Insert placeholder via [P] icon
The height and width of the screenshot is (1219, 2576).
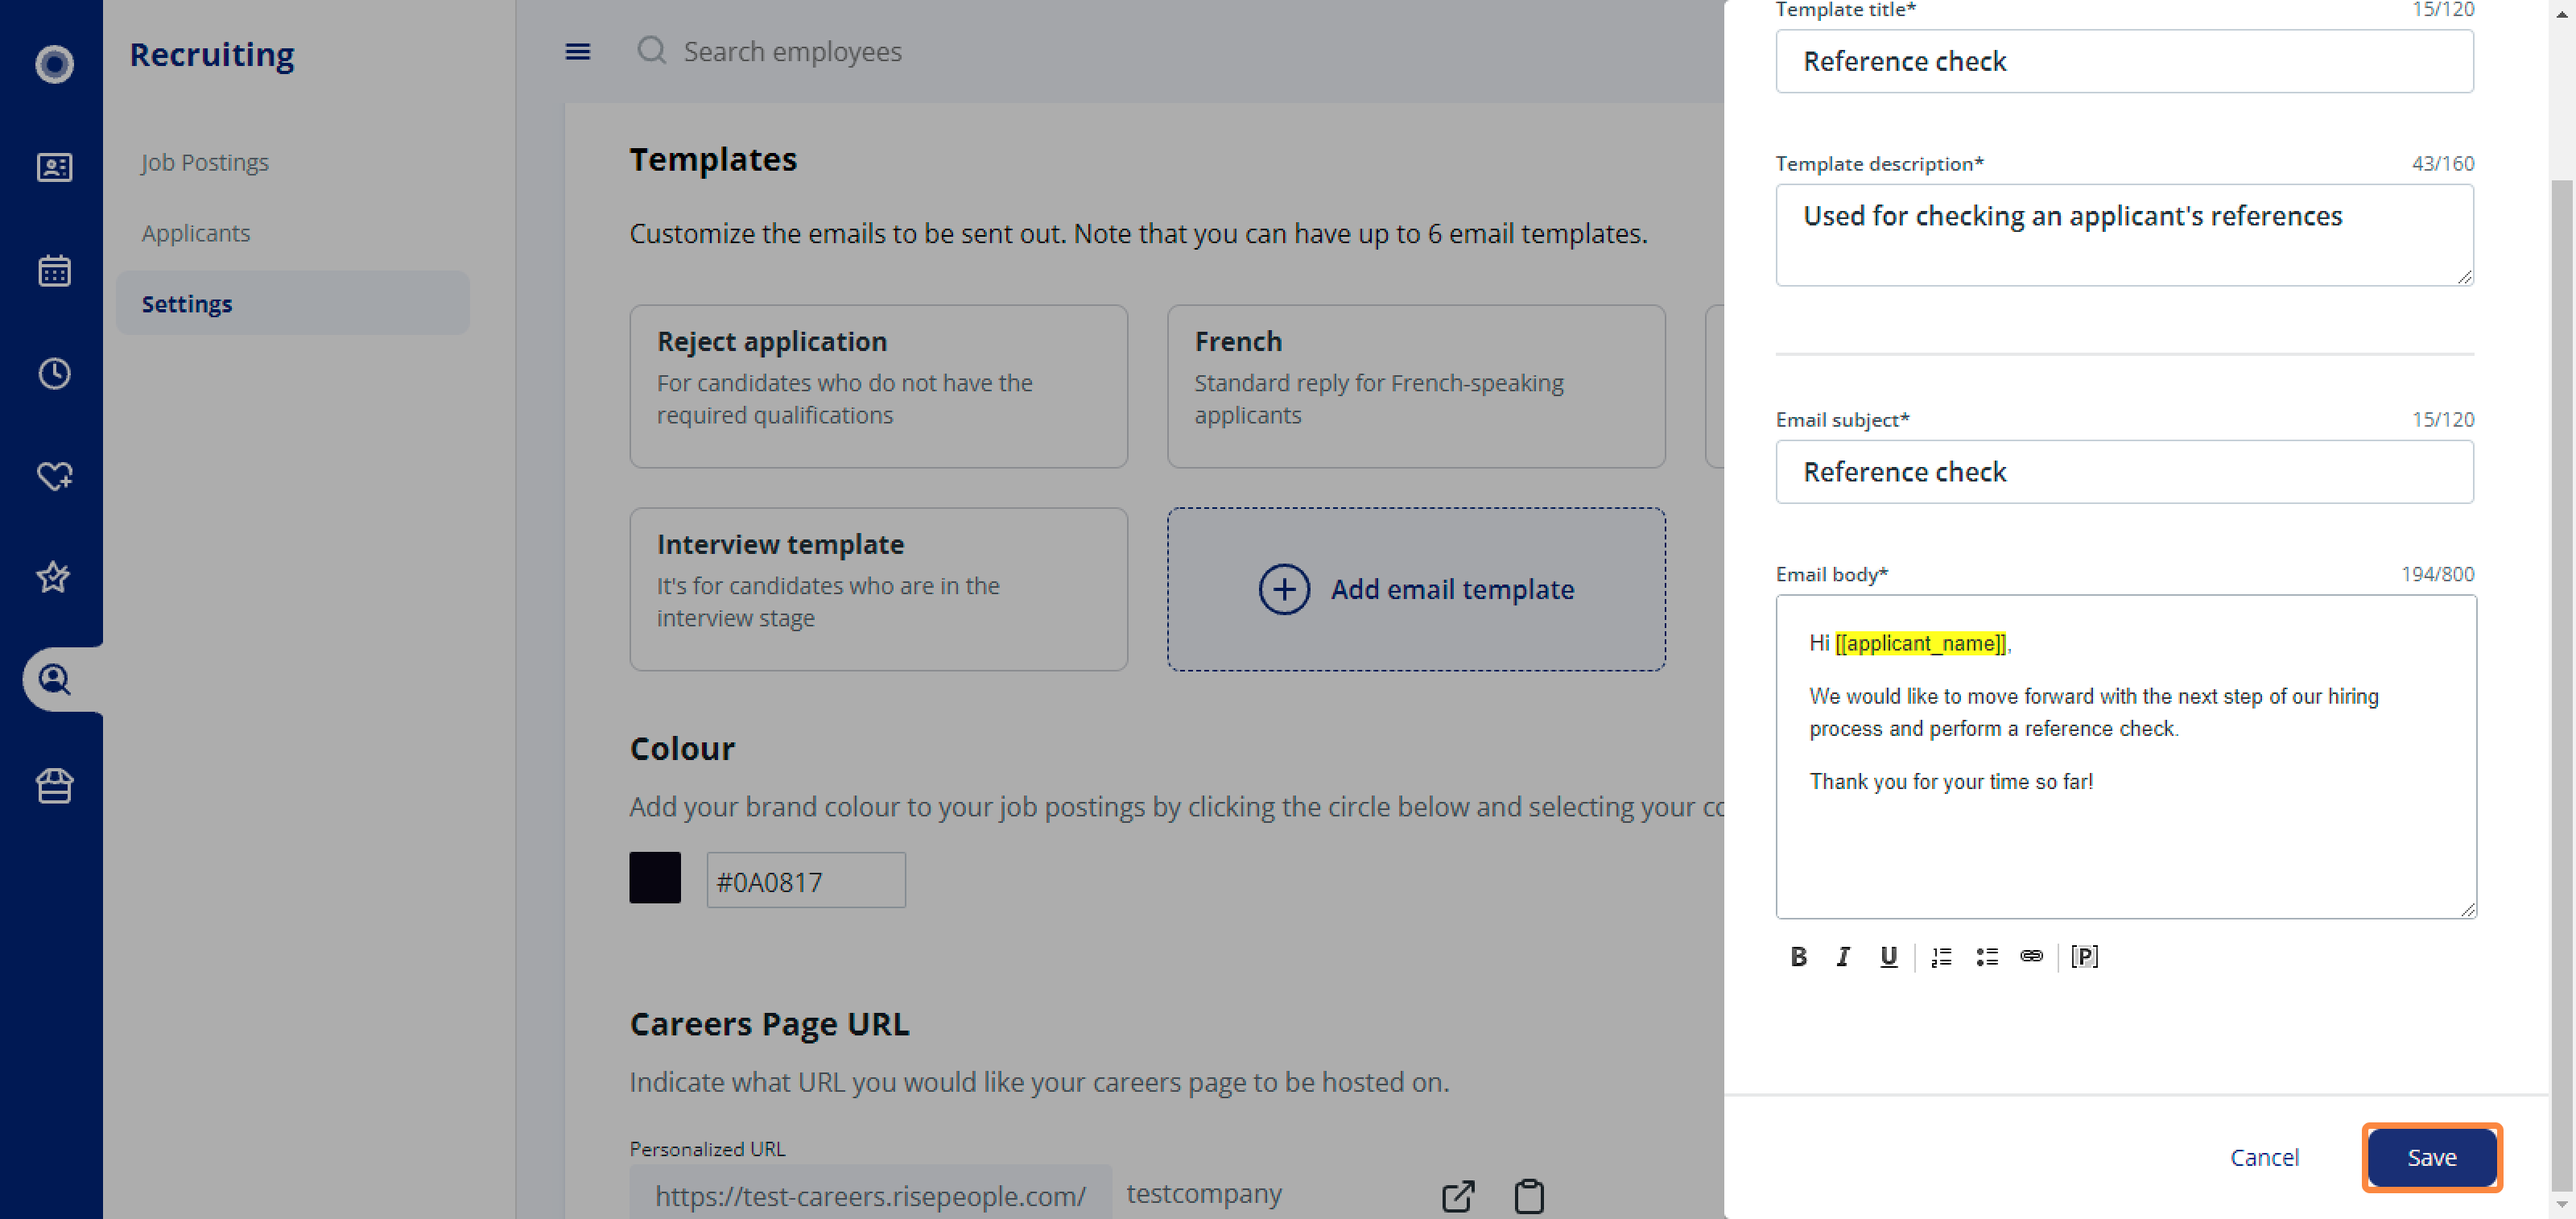[x=2084, y=956]
